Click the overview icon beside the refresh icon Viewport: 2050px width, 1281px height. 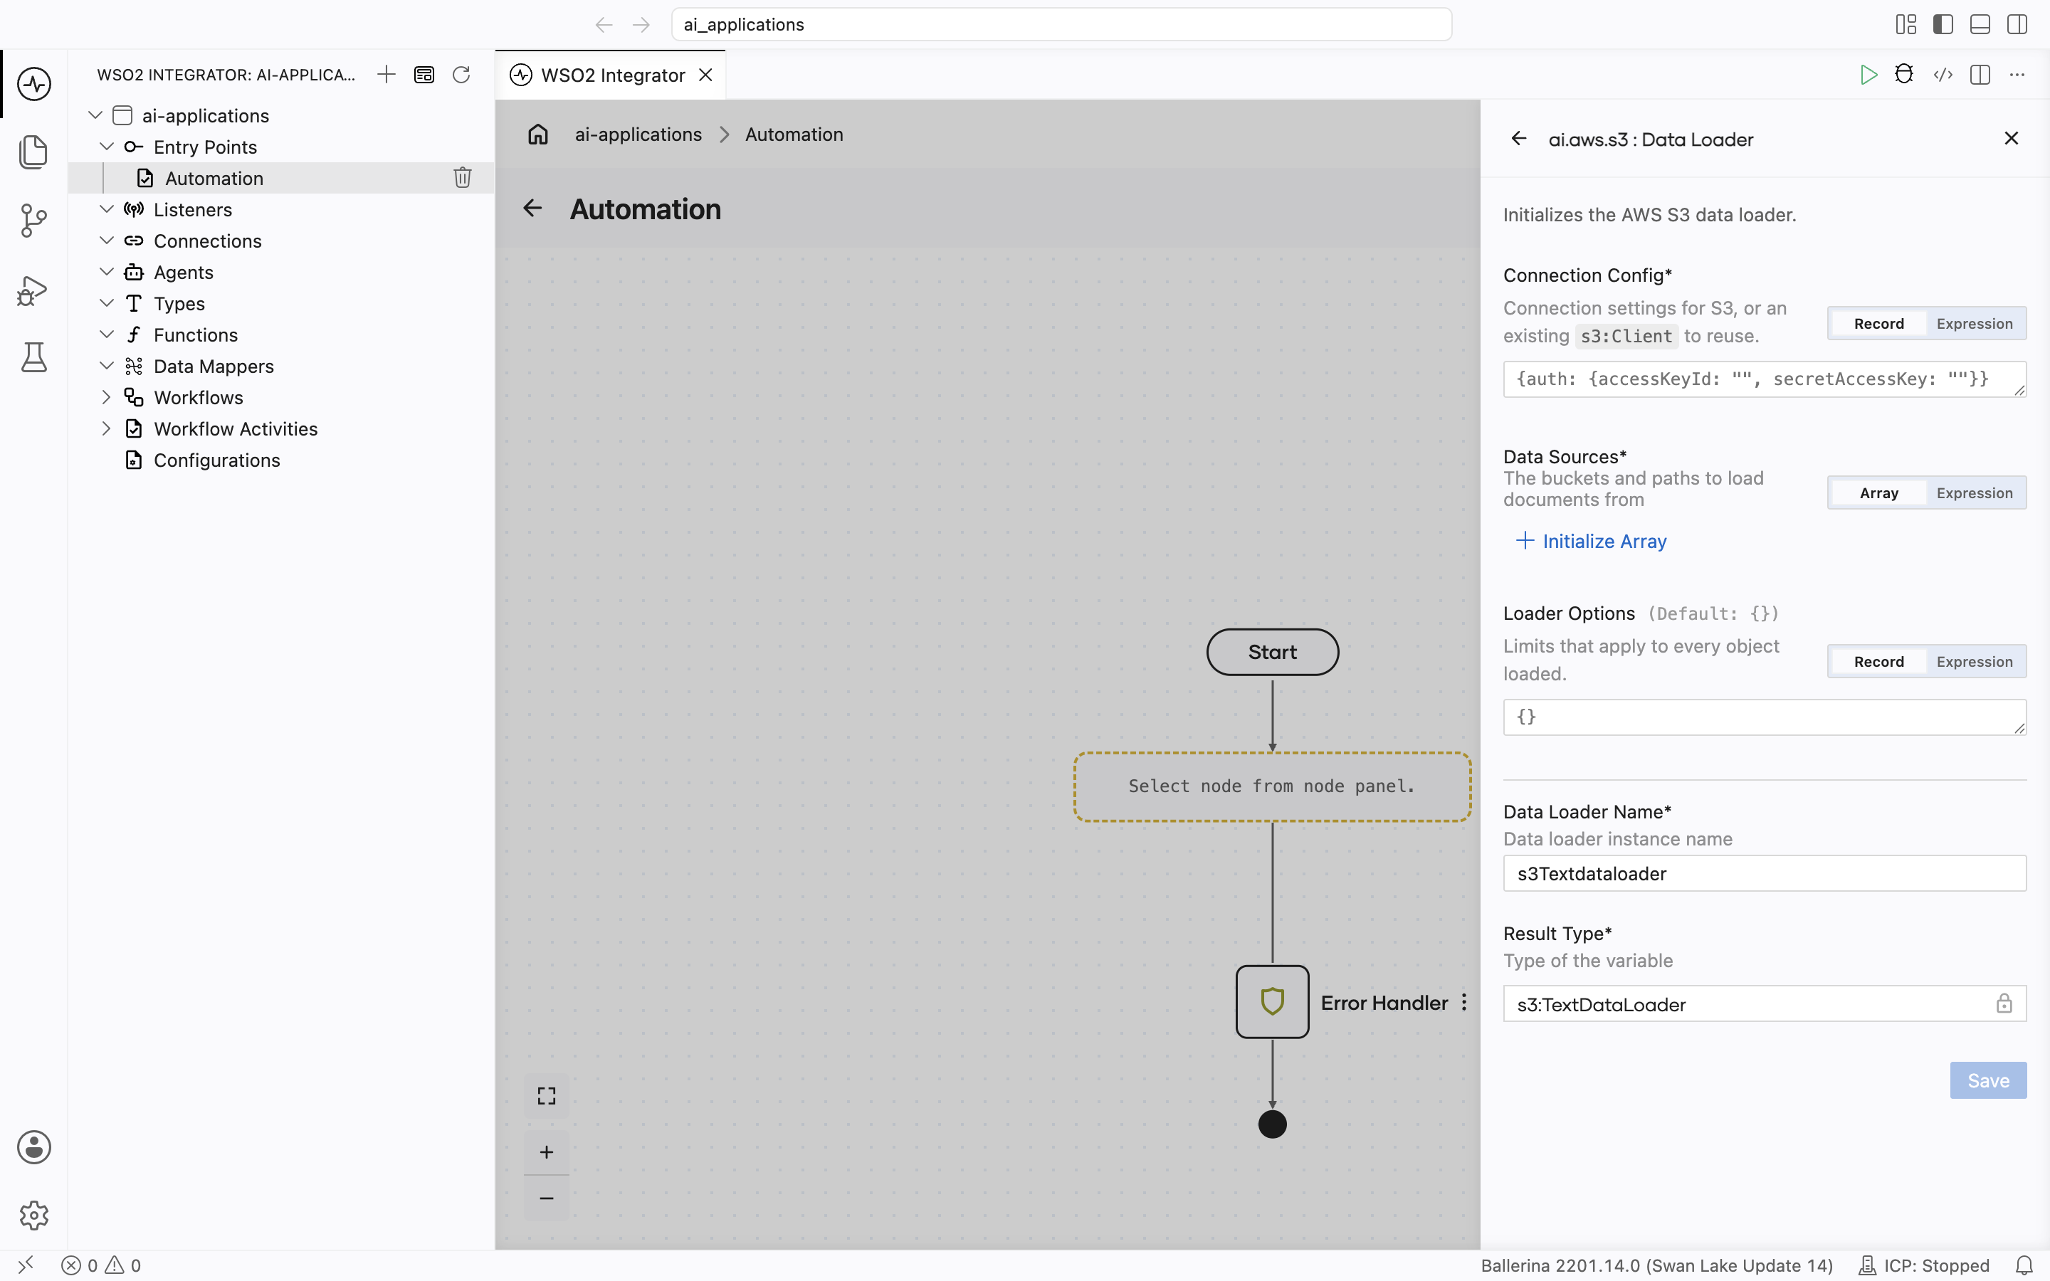pyautogui.click(x=424, y=75)
